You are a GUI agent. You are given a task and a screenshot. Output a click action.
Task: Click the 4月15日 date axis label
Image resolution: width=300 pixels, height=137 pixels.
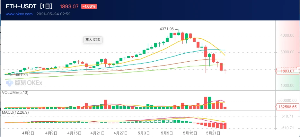coord(75,133)
